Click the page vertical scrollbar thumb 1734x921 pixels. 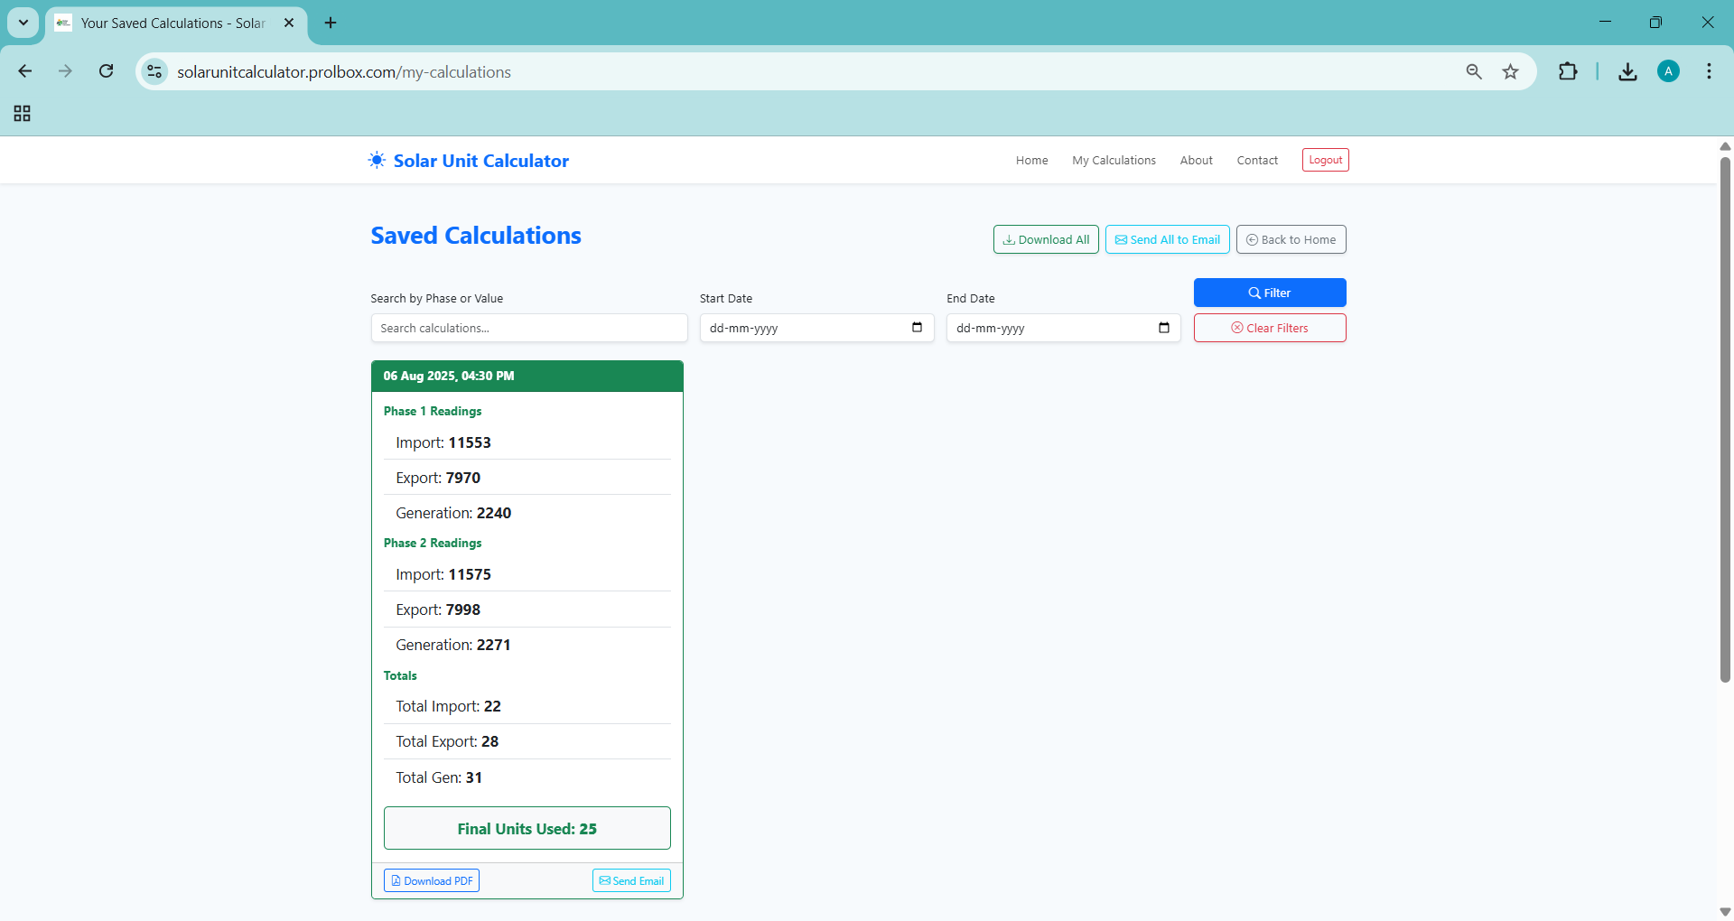1724,415
